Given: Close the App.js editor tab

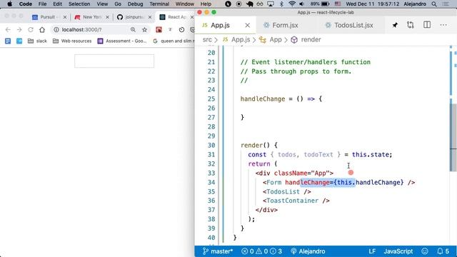Looking at the screenshot, I should coord(248,26).
